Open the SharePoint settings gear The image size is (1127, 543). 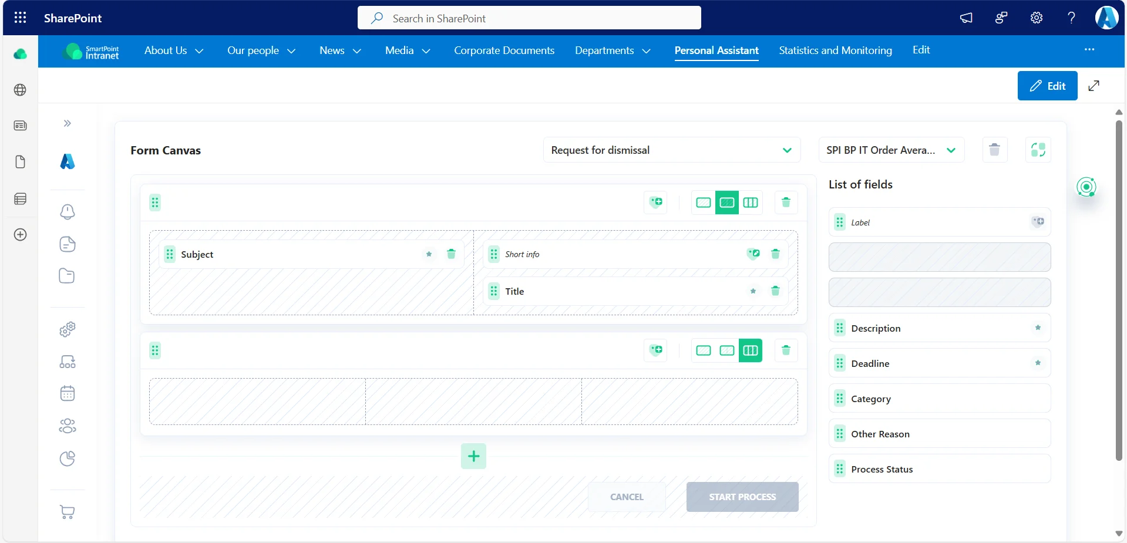1037,18
